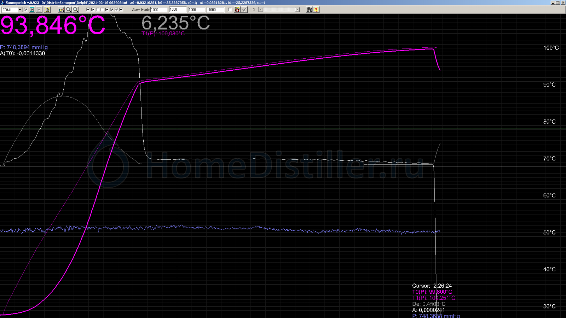
Task: Open help with the yellow question mark icon
Action: (x=316, y=10)
